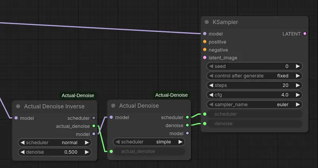
Task: Click the KSampler LATENT output socket
Action: point(305,34)
